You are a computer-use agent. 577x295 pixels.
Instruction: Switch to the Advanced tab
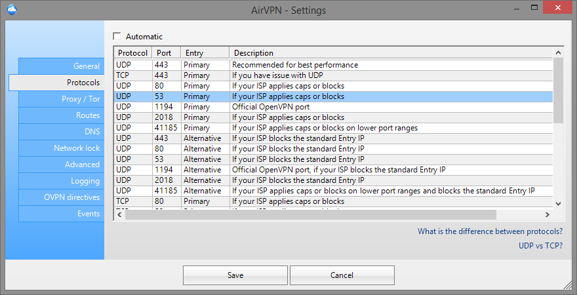pos(62,165)
